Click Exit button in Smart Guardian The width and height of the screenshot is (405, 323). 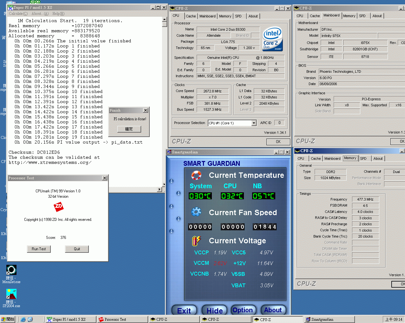pos(184,311)
